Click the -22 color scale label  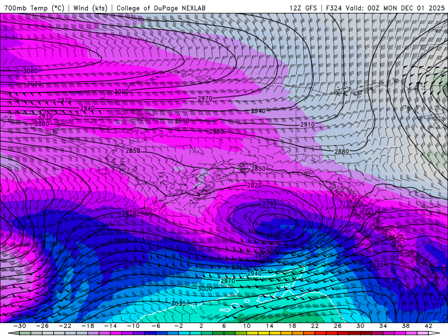(65, 326)
